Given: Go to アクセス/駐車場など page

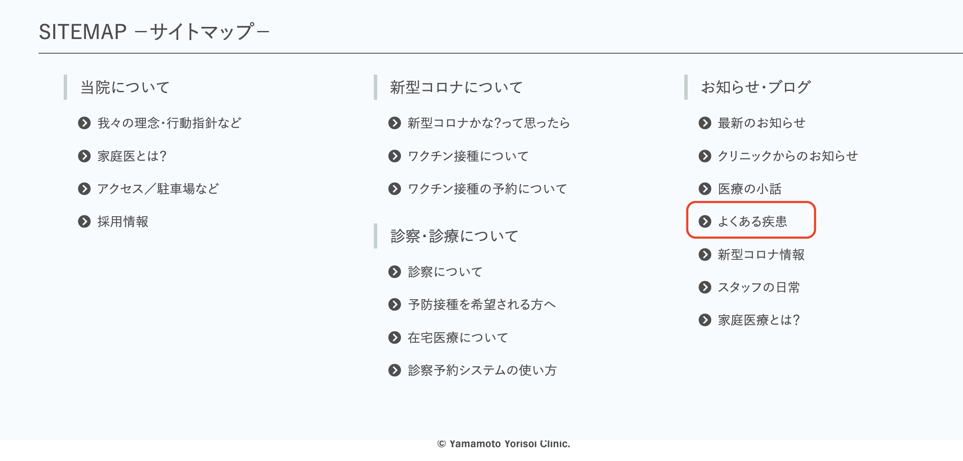Looking at the screenshot, I should coord(158,189).
